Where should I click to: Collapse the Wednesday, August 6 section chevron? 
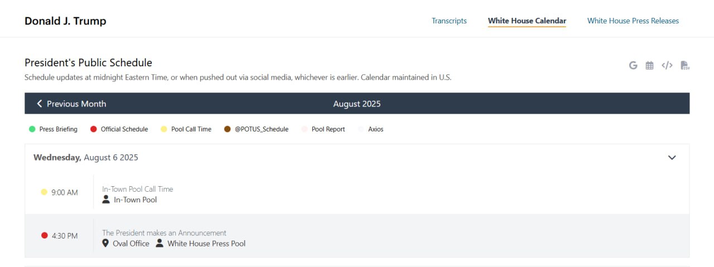[672, 158]
